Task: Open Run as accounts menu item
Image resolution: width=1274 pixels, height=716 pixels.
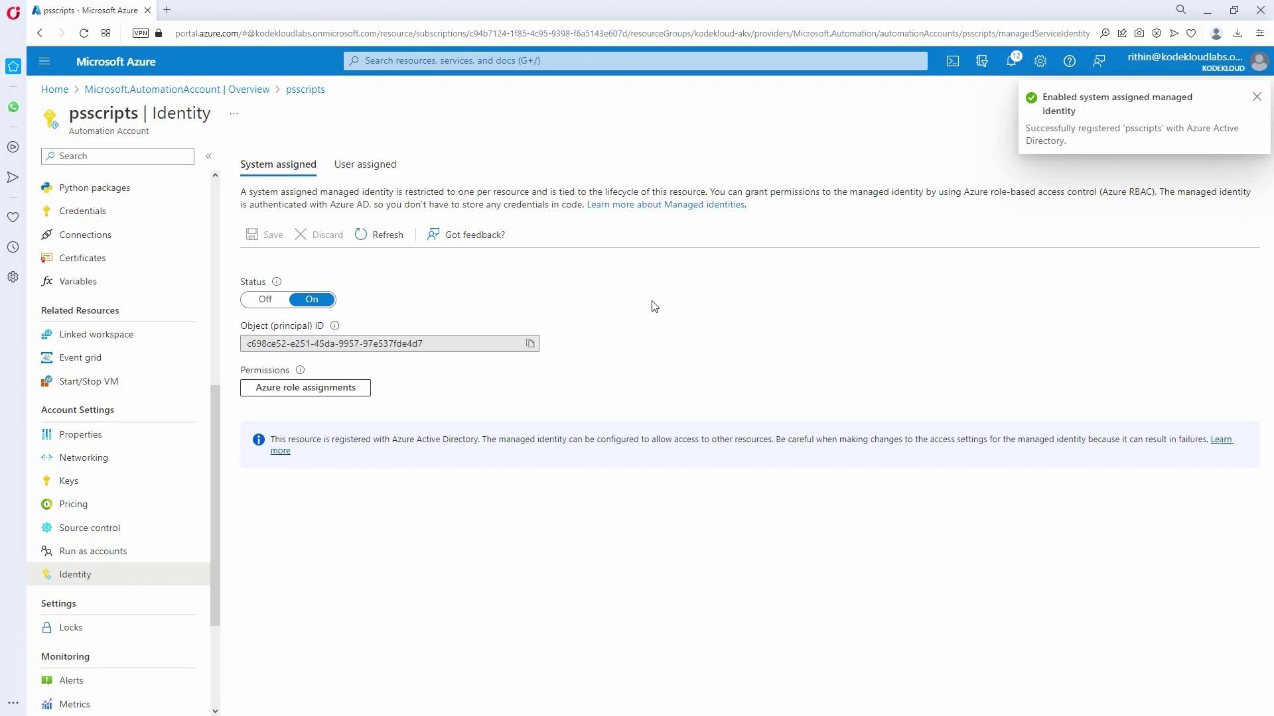Action: tap(93, 551)
